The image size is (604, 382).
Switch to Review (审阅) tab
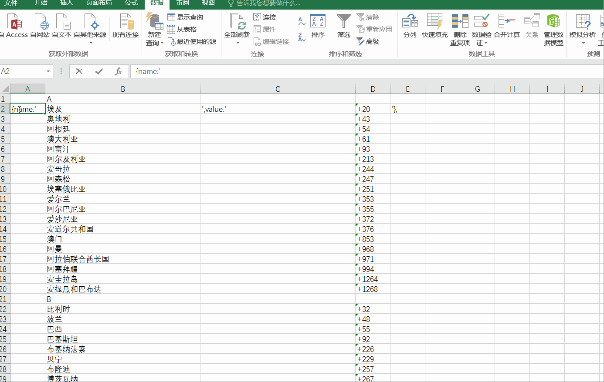(183, 3)
